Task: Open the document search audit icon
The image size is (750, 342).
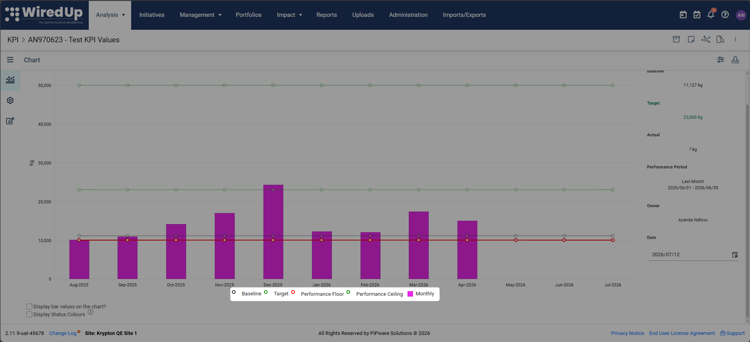Action: click(721, 39)
